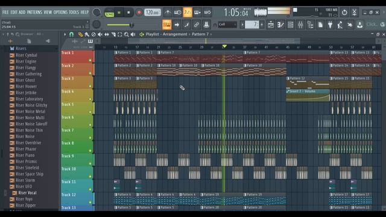Toggle link to controller chain icon
This screenshot has width=386, height=217.
(x=197, y=25)
